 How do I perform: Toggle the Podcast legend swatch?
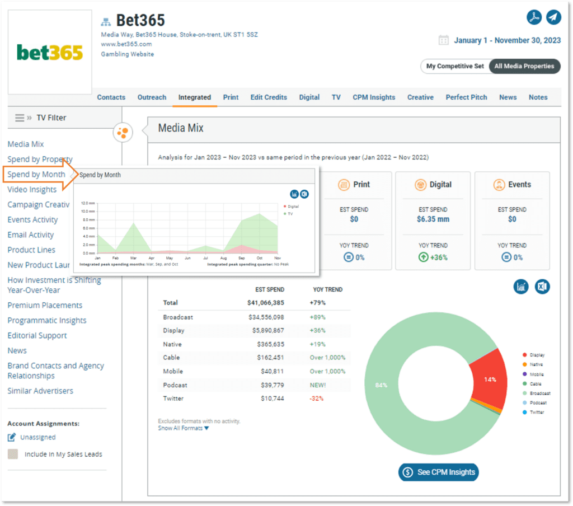pos(525,402)
